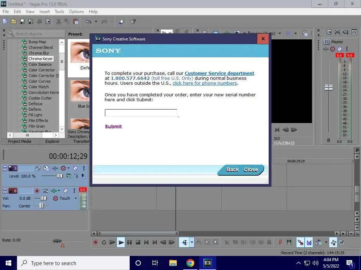Open Track FX on audio track 6
The height and width of the screenshot is (270, 361).
pyautogui.click(x=54, y=191)
